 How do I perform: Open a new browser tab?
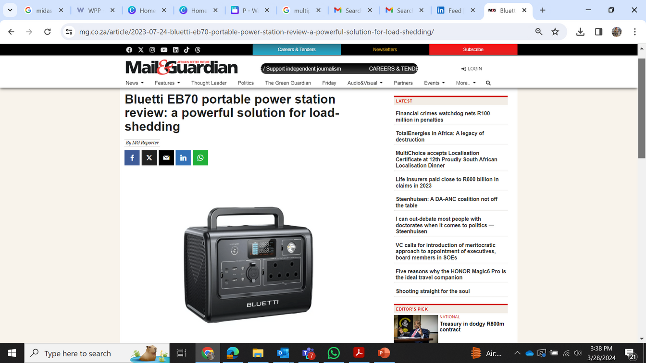tap(543, 10)
